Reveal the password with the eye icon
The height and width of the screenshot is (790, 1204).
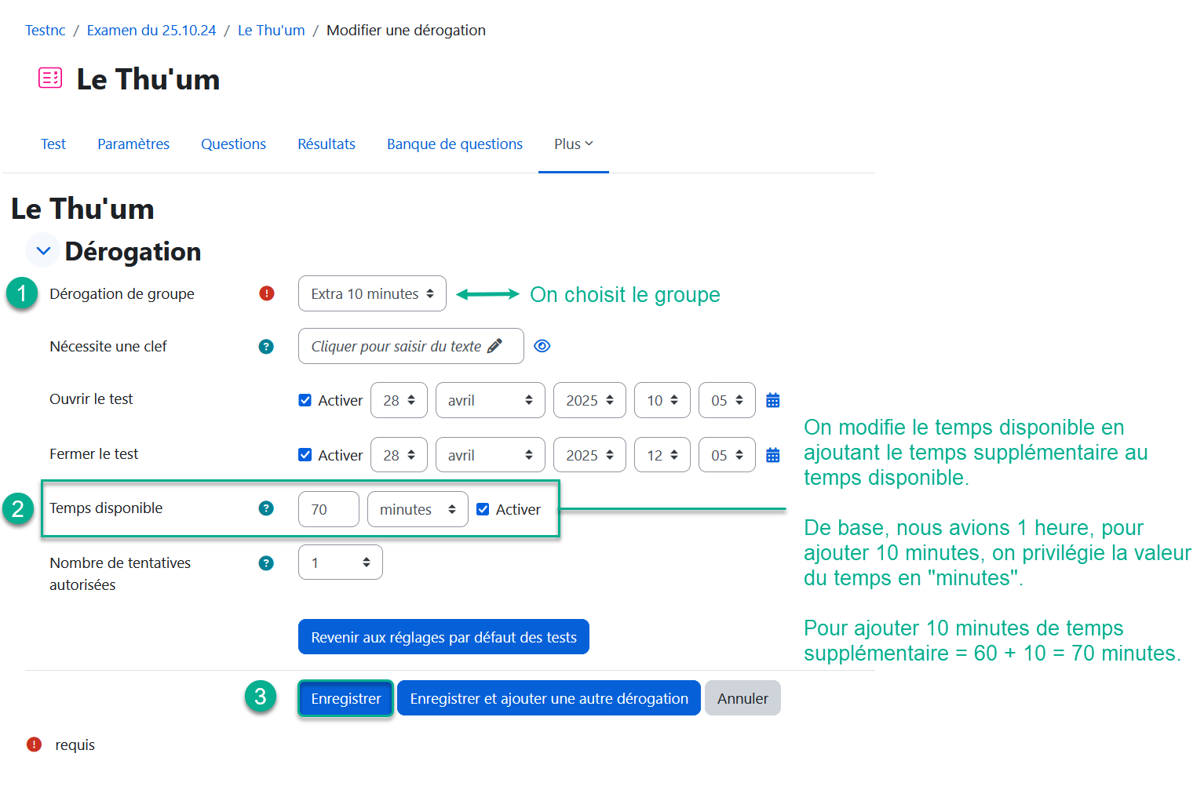pyautogui.click(x=542, y=346)
